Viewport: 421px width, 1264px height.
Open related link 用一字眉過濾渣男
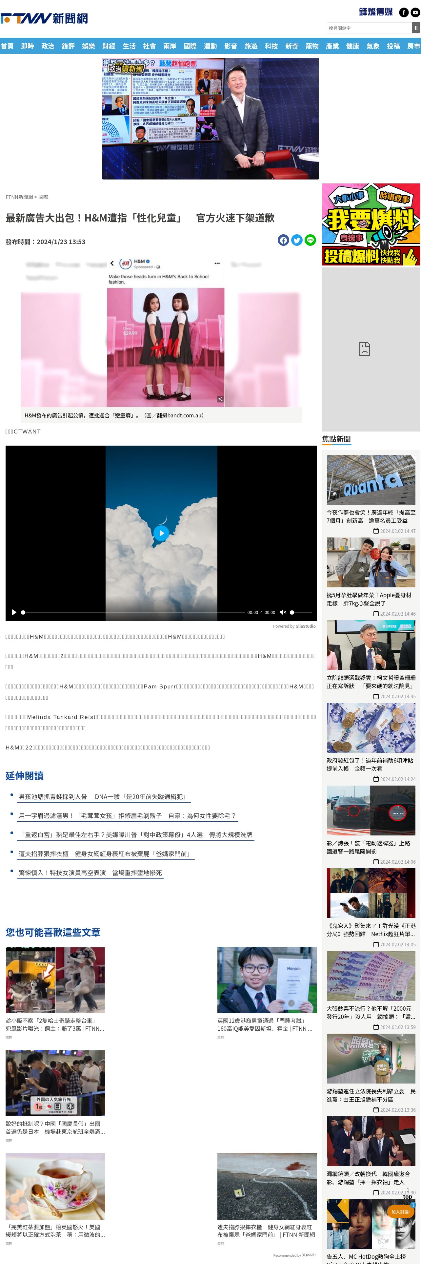click(x=128, y=816)
